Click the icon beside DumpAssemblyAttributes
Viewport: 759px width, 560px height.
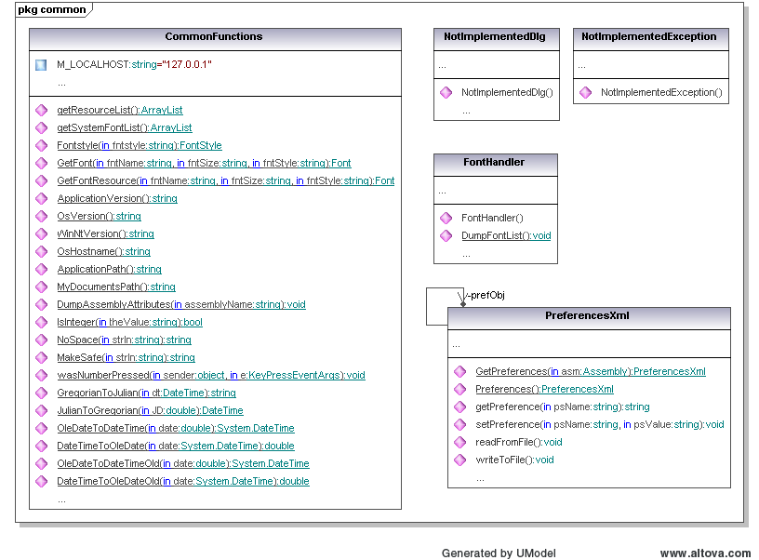coord(42,304)
